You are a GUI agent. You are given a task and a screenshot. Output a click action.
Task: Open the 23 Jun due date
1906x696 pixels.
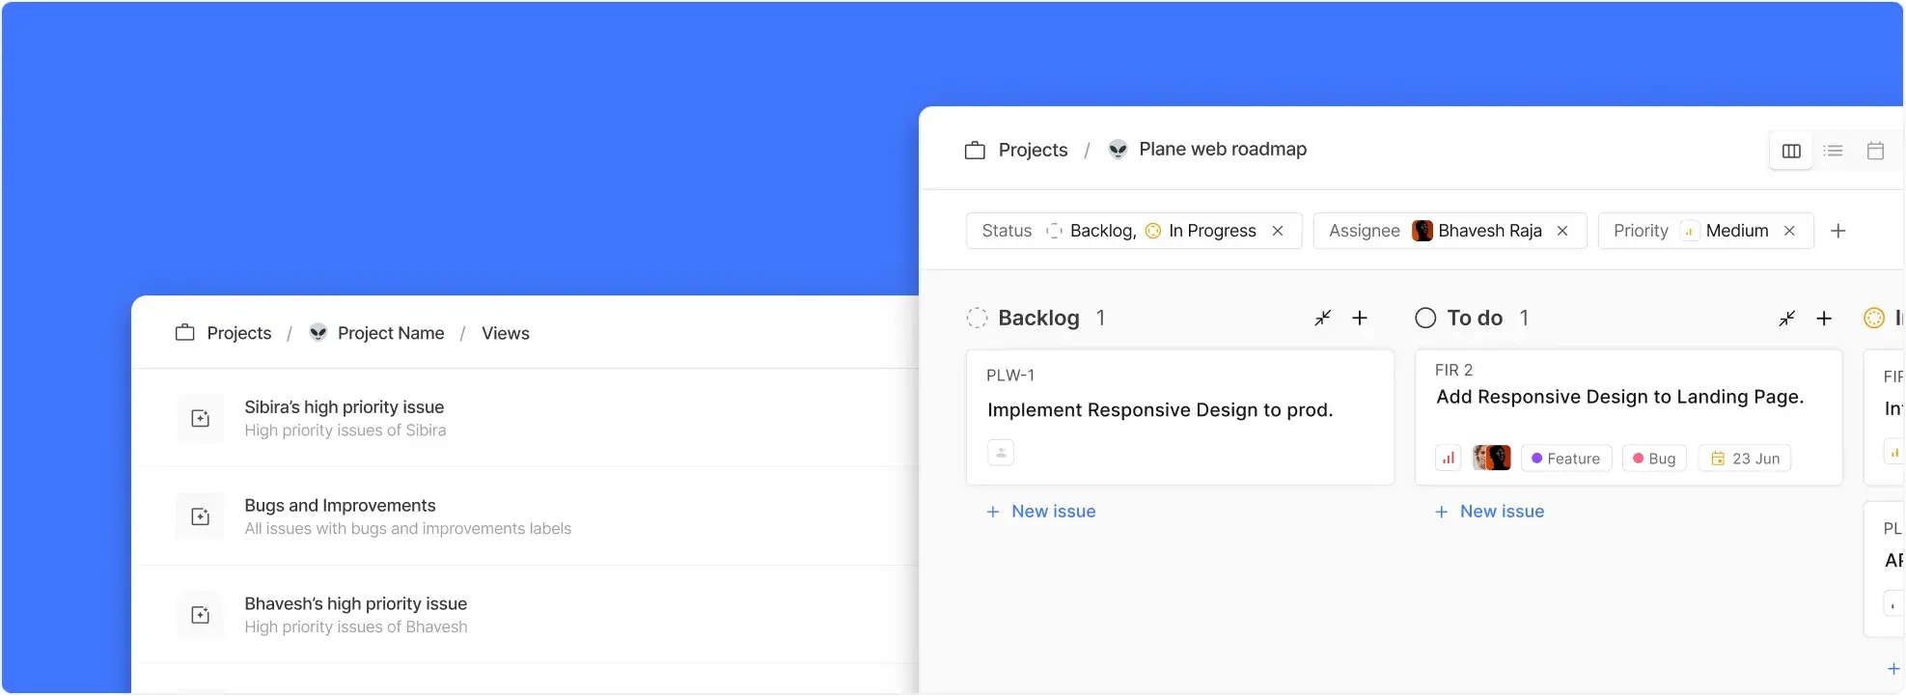click(1745, 459)
